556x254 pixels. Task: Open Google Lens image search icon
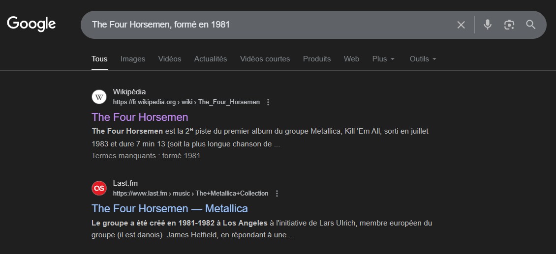click(x=509, y=25)
